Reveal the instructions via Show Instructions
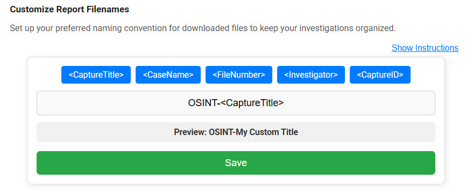Screen dimensions: 473x194 425,48
